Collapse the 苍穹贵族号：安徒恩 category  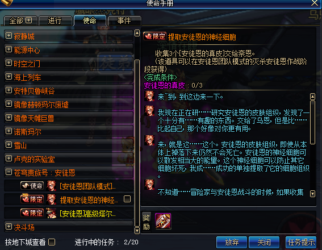[9, 172]
